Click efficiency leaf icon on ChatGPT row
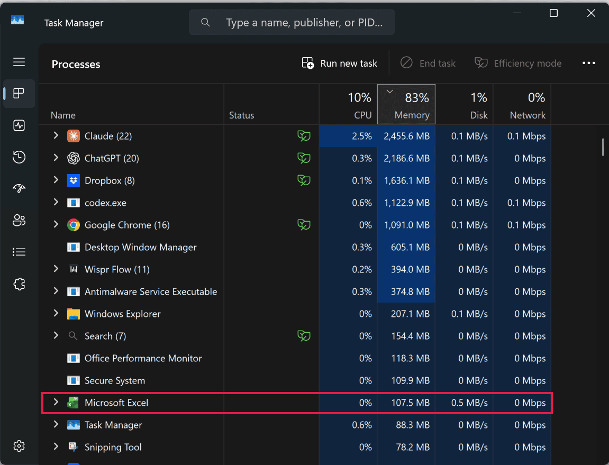The height and width of the screenshot is (465, 609). 304,158
